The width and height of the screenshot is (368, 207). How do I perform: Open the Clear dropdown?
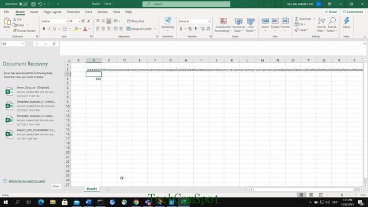(x=301, y=30)
